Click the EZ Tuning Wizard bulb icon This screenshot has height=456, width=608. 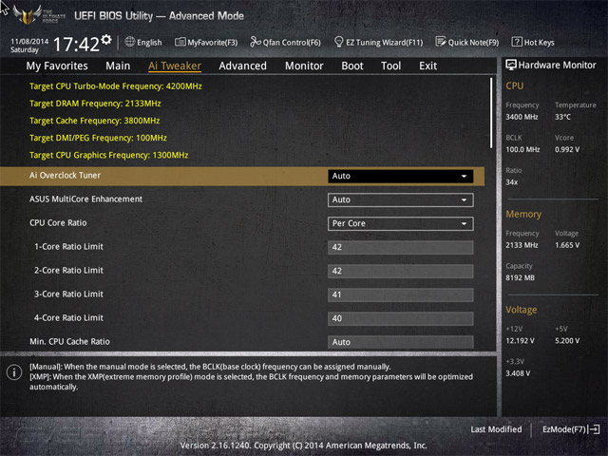pyautogui.click(x=338, y=42)
